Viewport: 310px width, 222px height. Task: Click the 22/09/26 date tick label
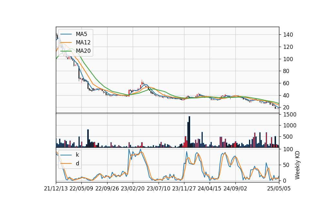(x=107, y=189)
